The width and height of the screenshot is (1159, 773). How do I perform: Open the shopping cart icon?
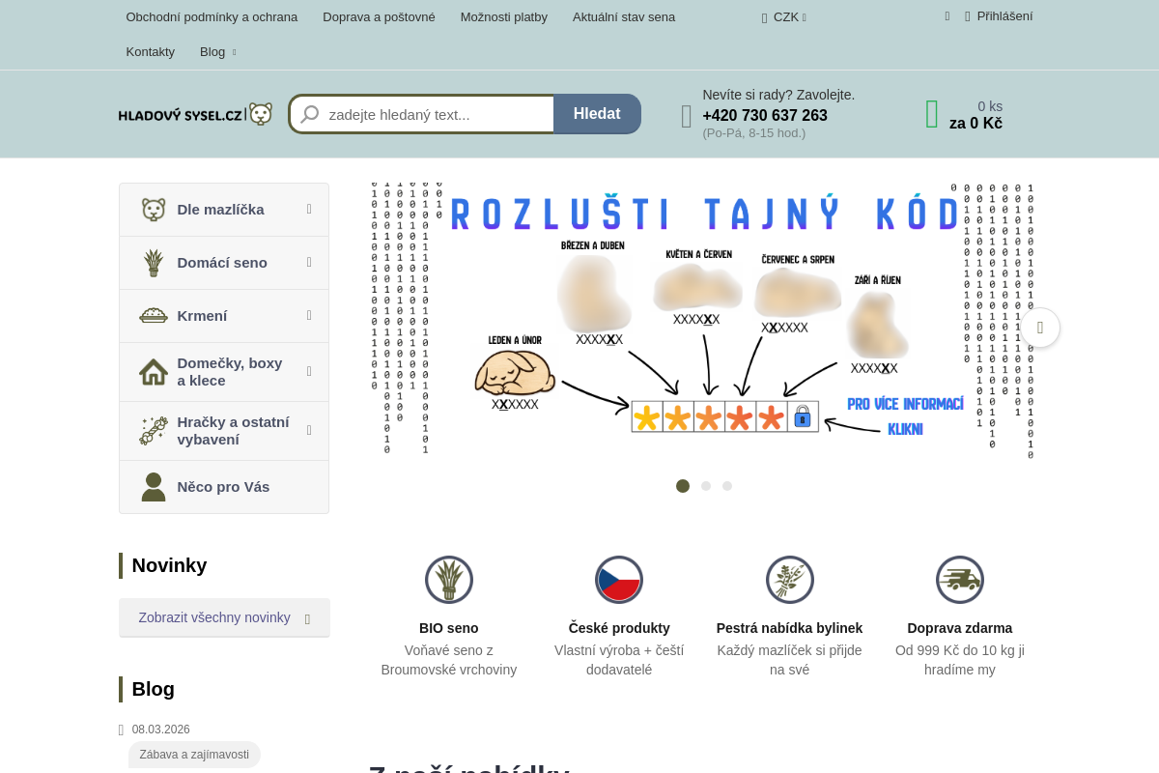[x=932, y=114]
